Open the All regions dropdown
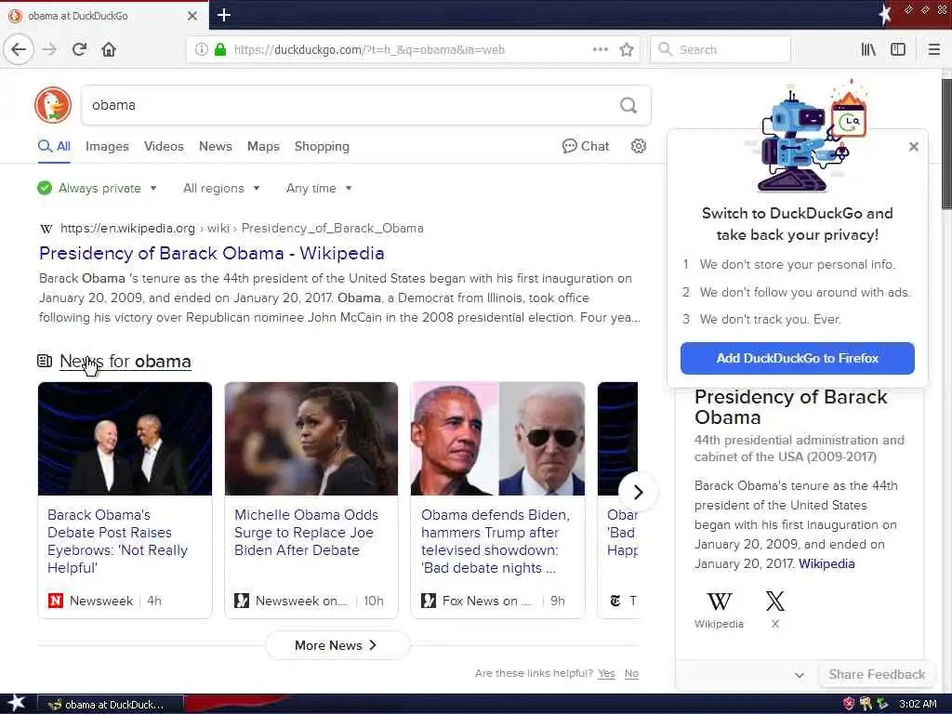This screenshot has width=952, height=714. pyautogui.click(x=221, y=188)
